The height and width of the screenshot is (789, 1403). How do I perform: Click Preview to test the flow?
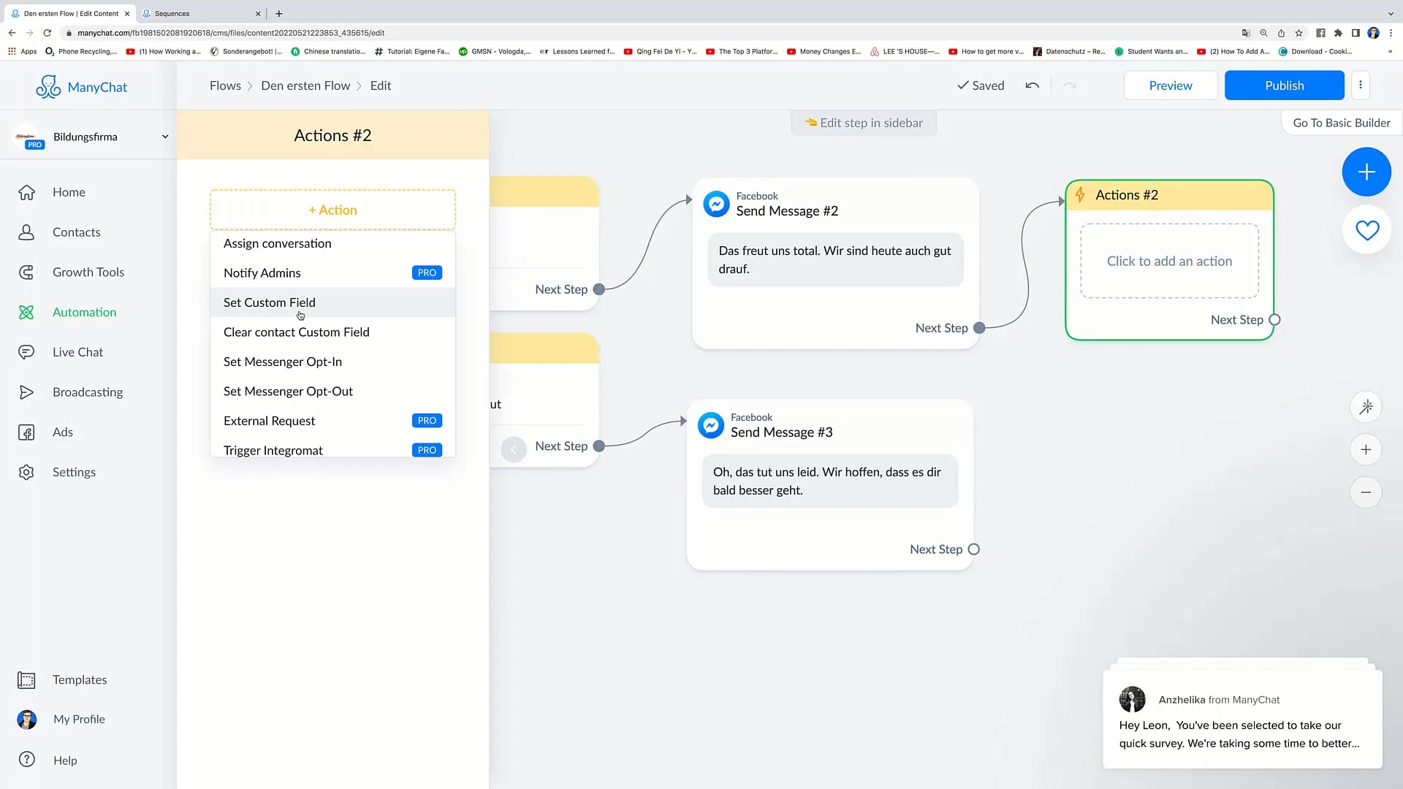pos(1170,85)
